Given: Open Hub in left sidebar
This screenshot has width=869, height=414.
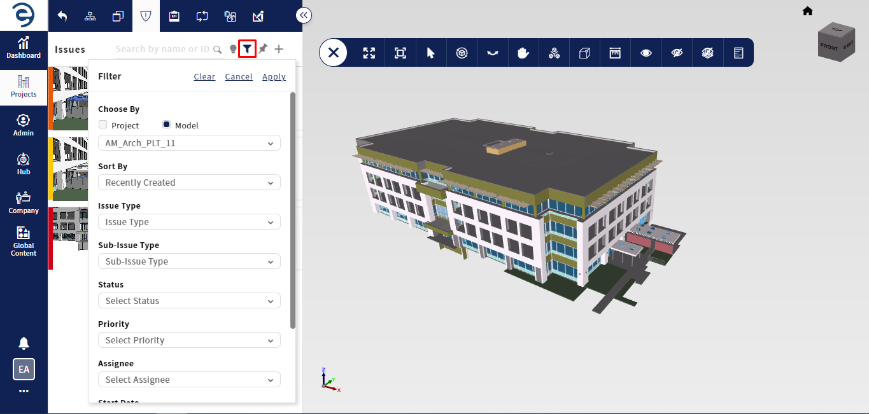Looking at the screenshot, I should 24,164.
